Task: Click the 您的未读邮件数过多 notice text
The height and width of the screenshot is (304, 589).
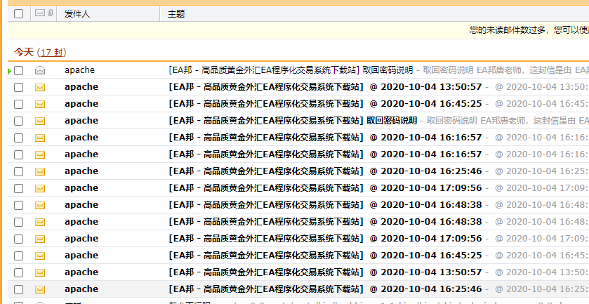Action: coord(529,30)
